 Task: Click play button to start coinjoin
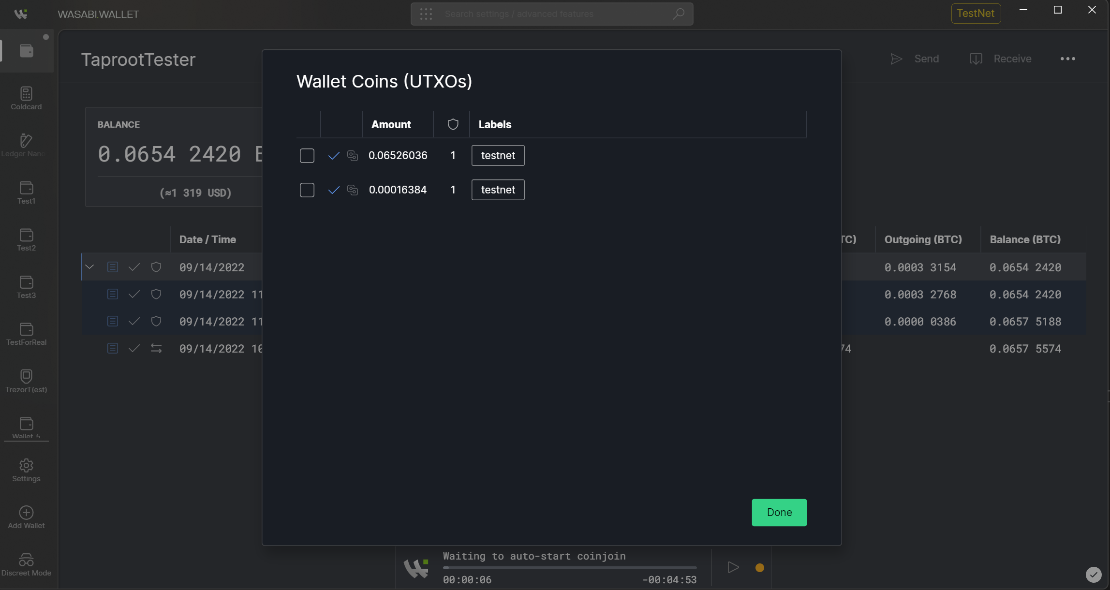pos(733,567)
